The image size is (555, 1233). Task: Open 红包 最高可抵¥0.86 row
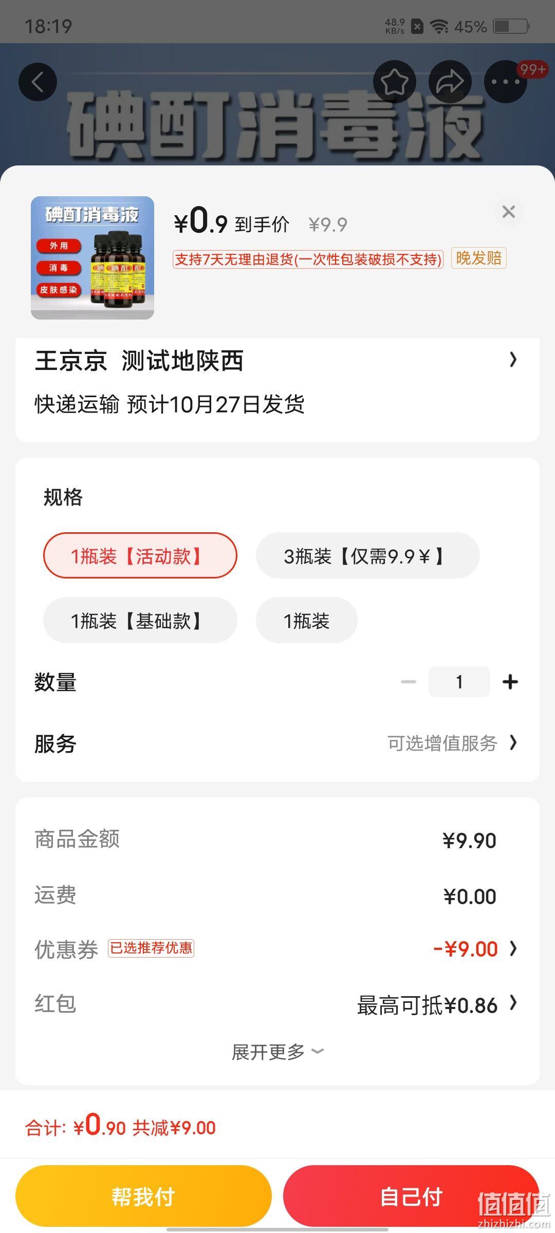pos(277,1004)
